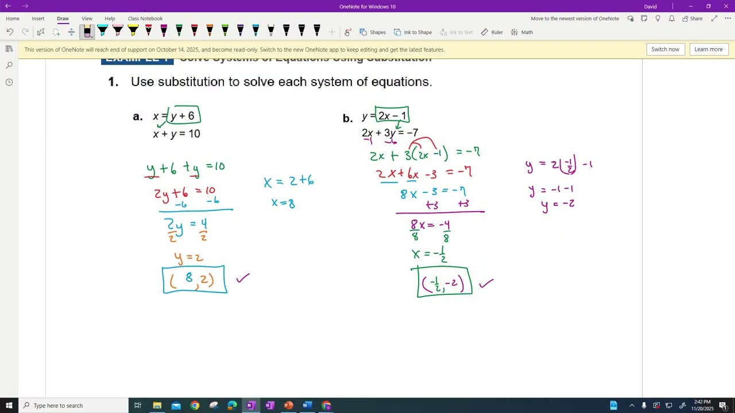Click Move to the newest version of OneNote

pos(575,18)
